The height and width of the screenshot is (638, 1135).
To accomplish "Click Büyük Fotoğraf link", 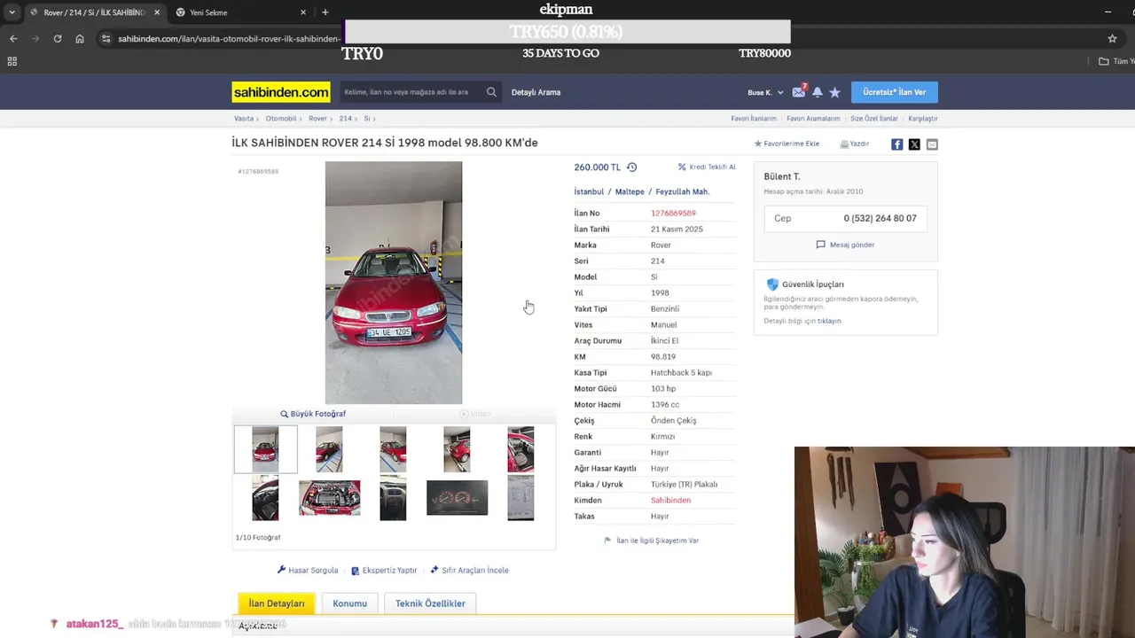I will pyautogui.click(x=313, y=414).
